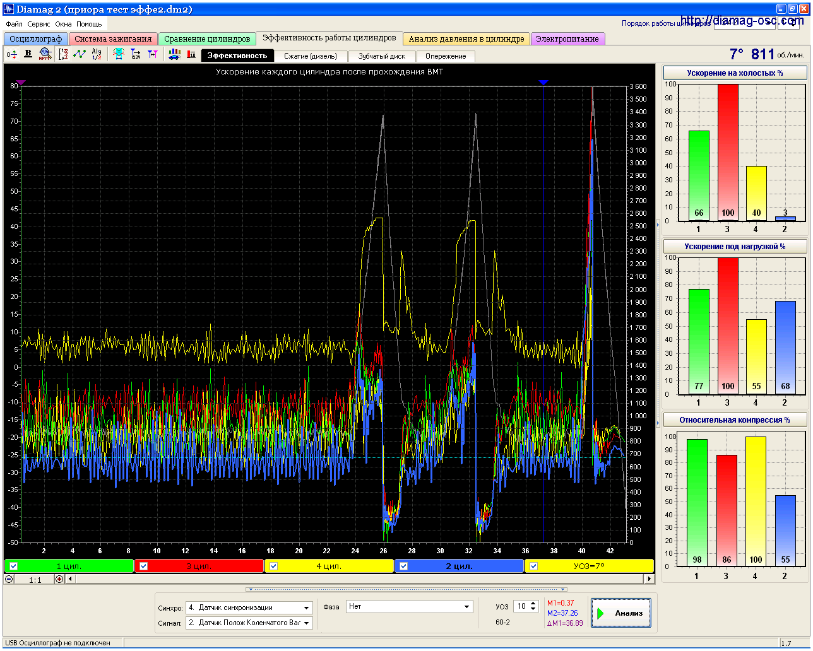Click the zoom in plus icon beside 1:1
The image size is (813, 651).
point(59,579)
